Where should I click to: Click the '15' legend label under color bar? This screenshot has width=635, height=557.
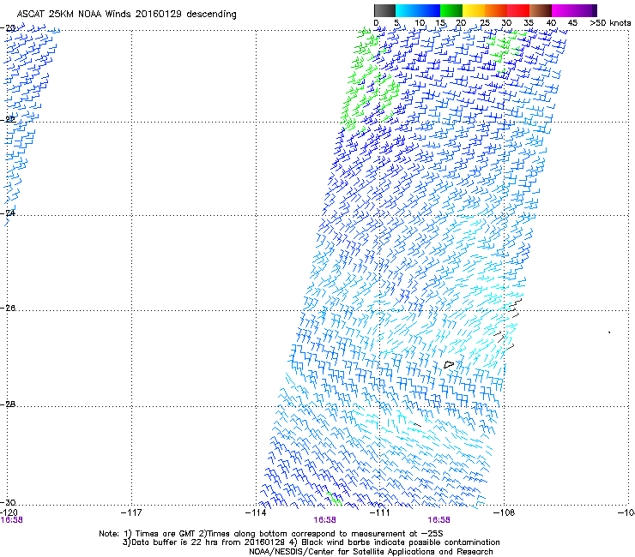[x=440, y=22]
